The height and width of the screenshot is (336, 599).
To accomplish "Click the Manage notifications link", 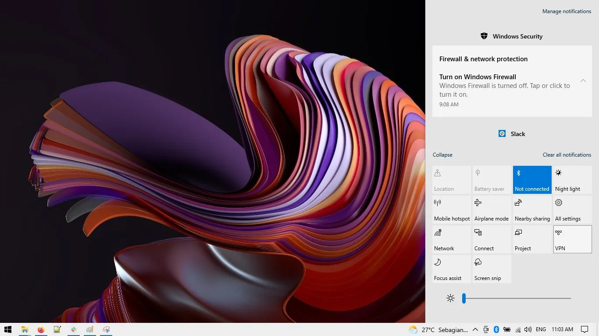I will [x=567, y=11].
